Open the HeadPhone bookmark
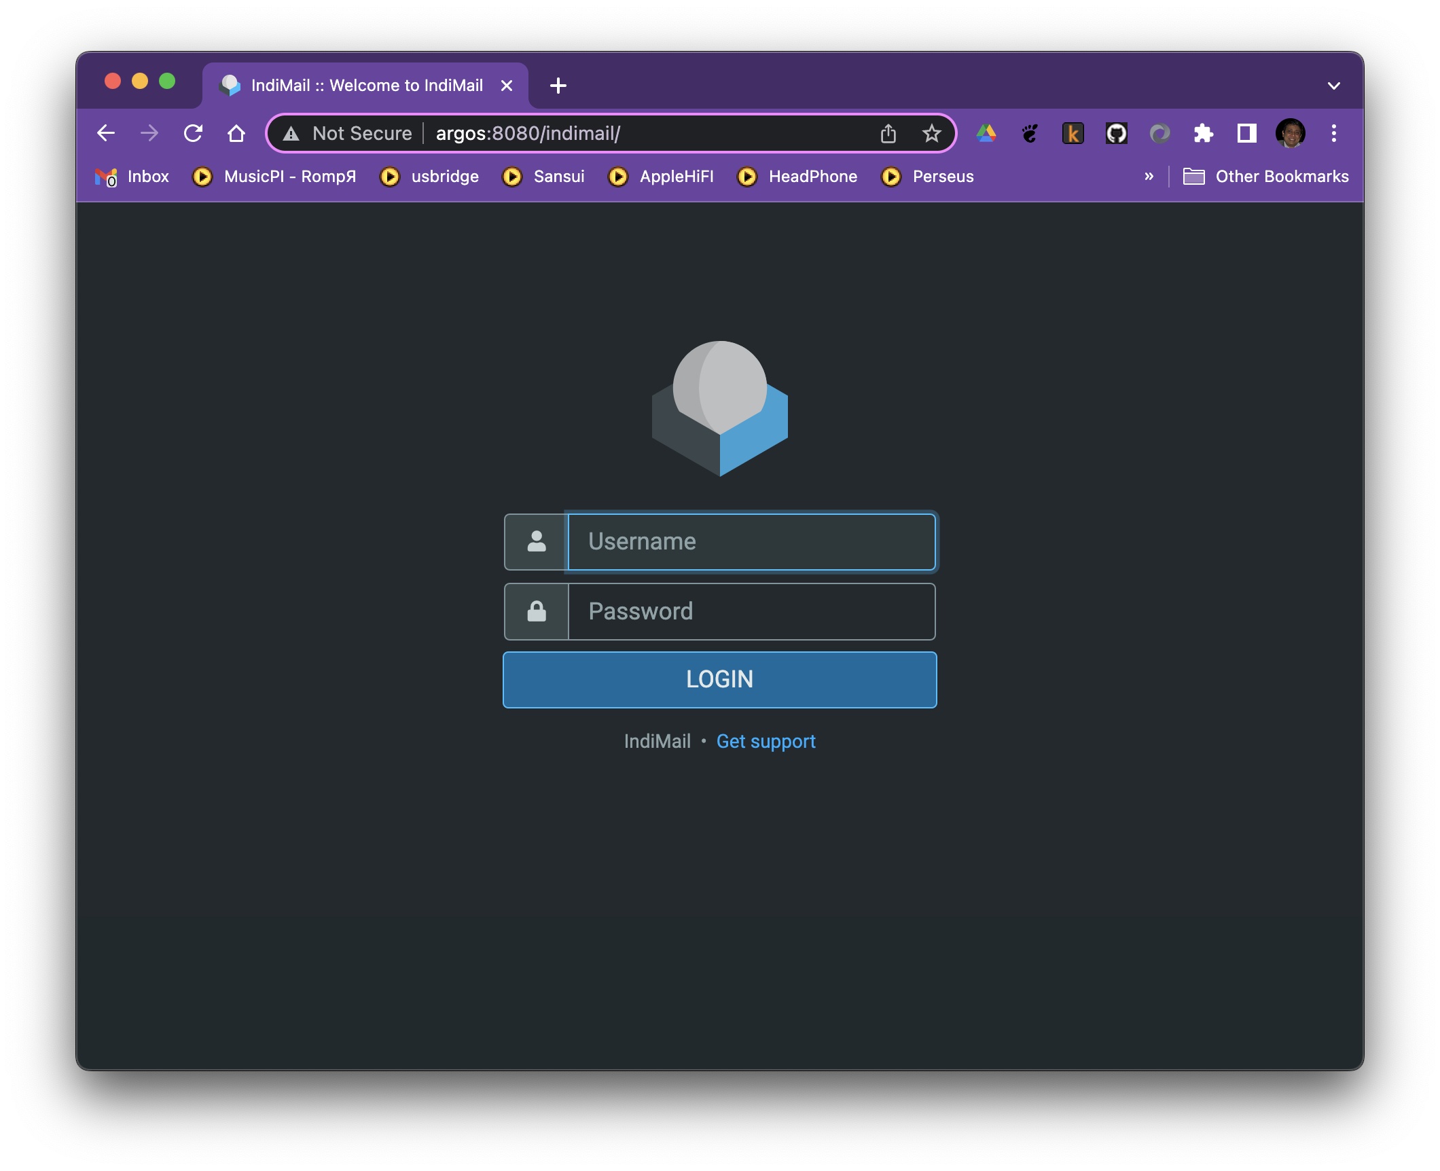Viewport: 1440px width, 1171px height. click(797, 177)
